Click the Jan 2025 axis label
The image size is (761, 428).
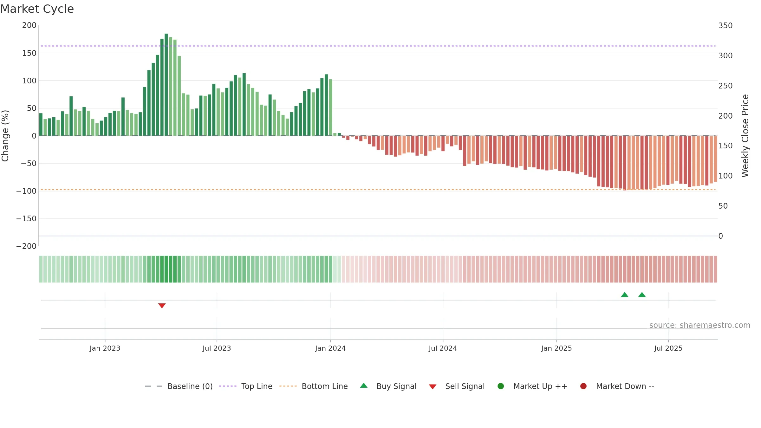pos(556,348)
